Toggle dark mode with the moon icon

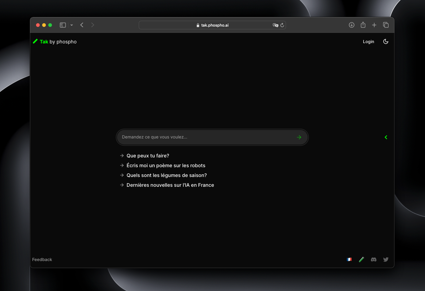pyautogui.click(x=386, y=41)
